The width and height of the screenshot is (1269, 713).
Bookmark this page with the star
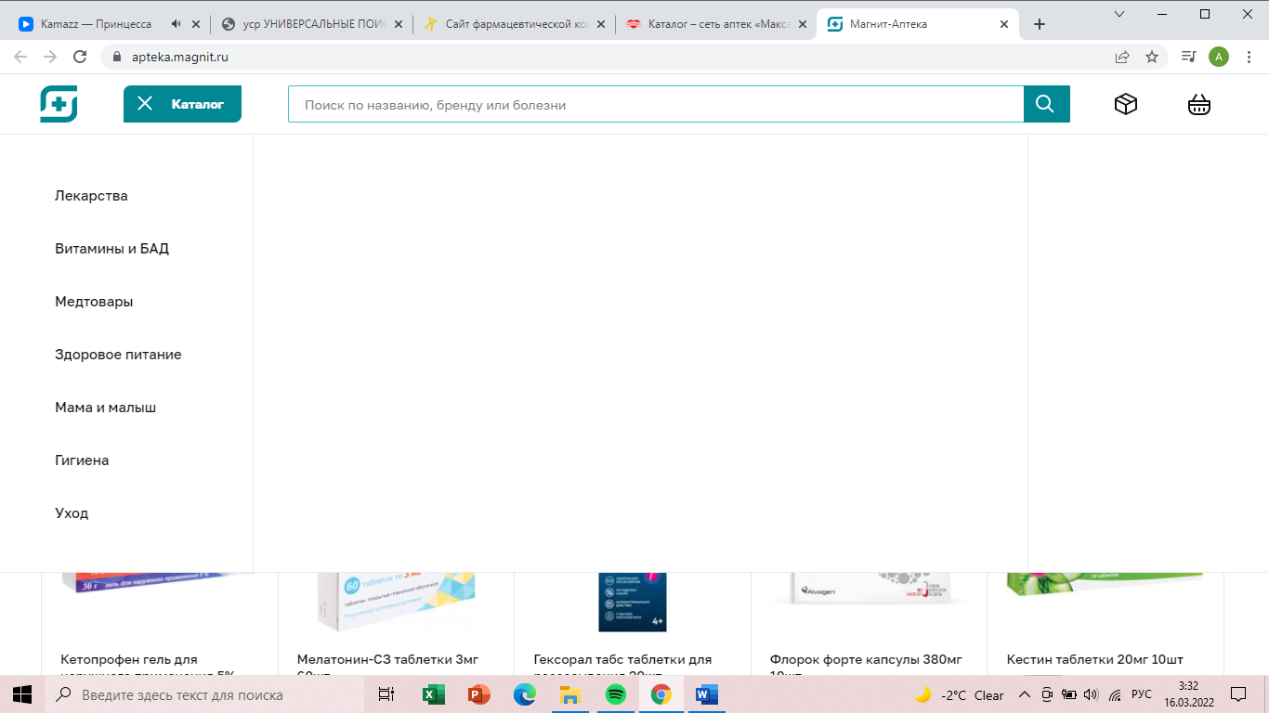coord(1152,57)
